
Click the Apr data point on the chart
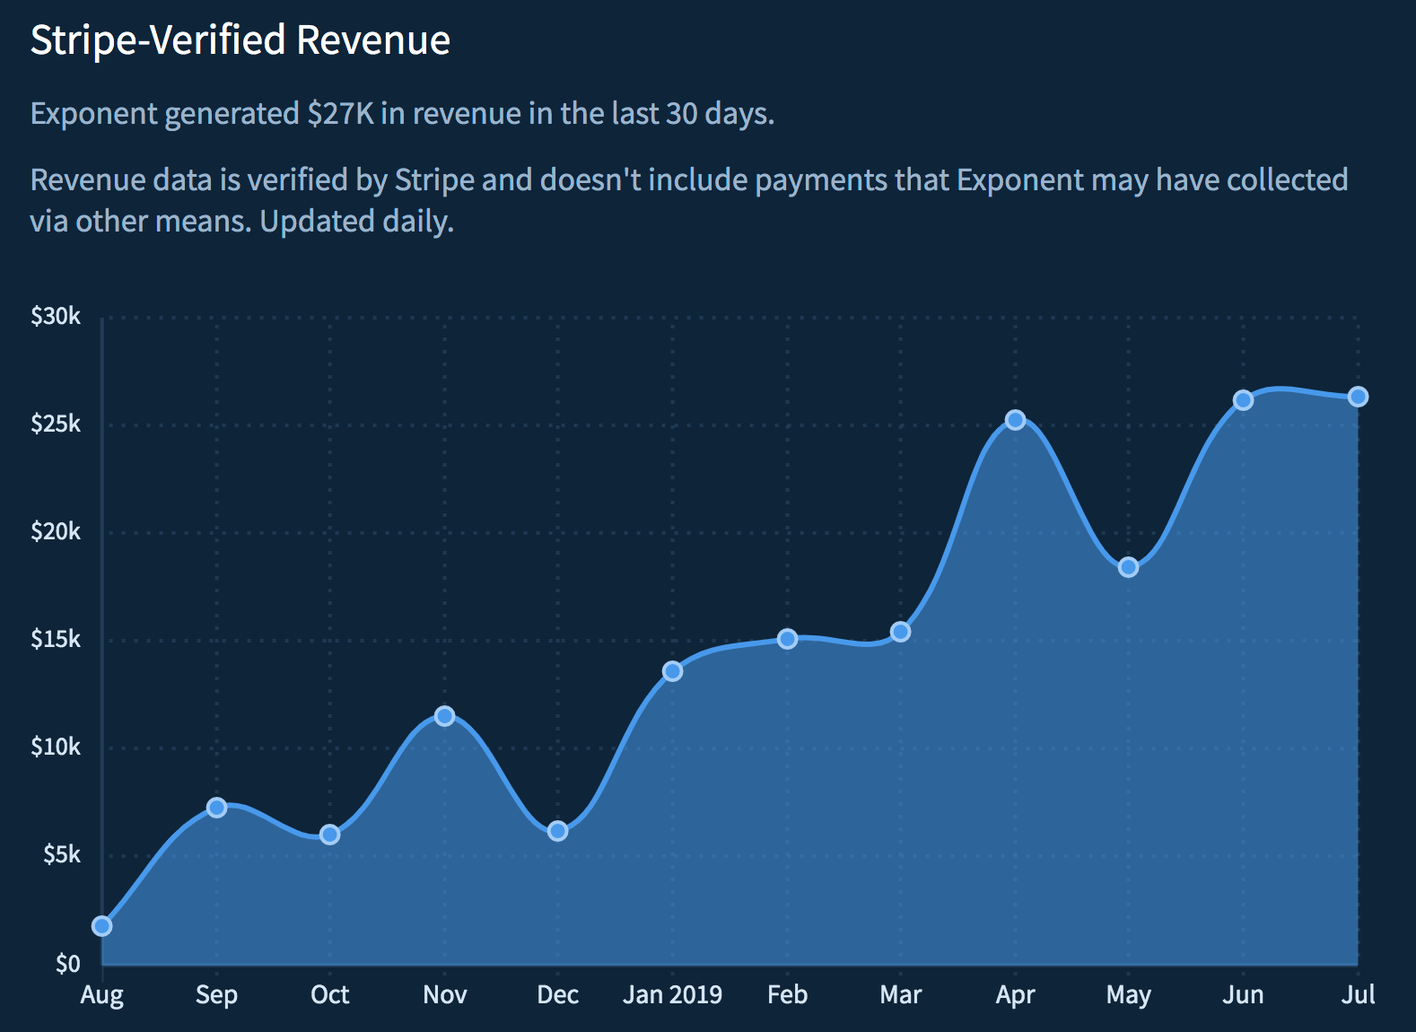[x=1015, y=420]
